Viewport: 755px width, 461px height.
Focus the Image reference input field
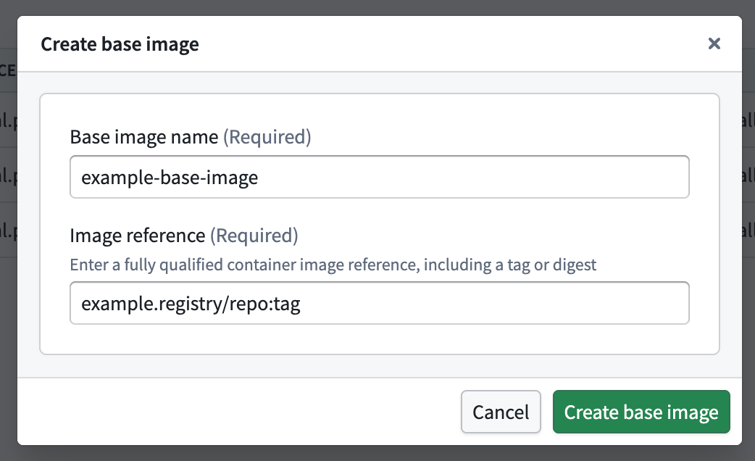click(380, 303)
